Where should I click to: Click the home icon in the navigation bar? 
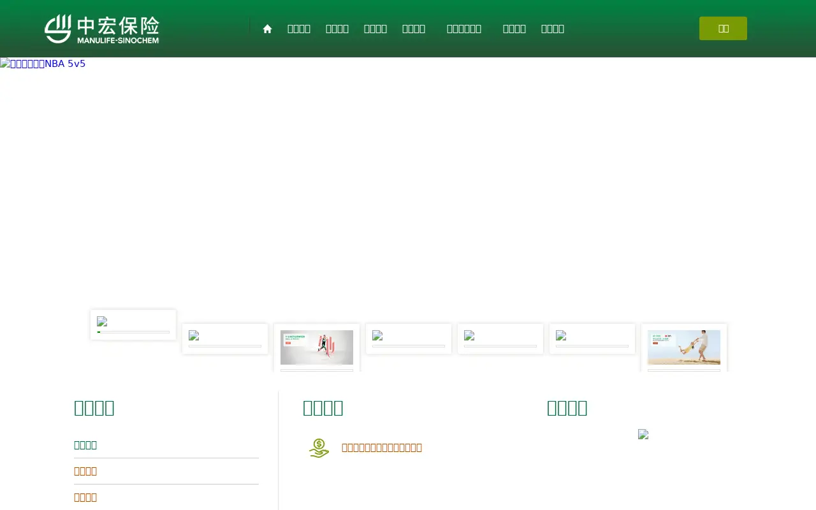[268, 29]
